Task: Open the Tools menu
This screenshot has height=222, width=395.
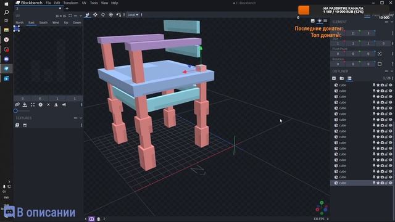Action: pyautogui.click(x=94, y=3)
